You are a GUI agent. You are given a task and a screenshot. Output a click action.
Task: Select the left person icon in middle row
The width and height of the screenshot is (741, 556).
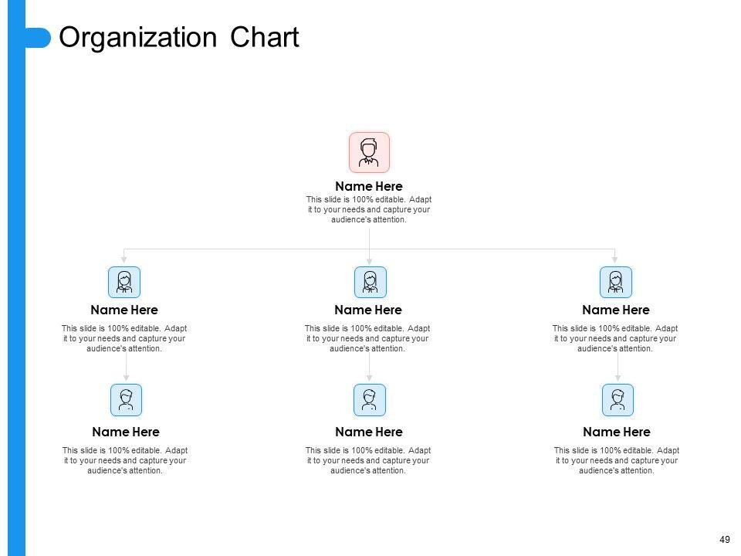click(x=124, y=282)
